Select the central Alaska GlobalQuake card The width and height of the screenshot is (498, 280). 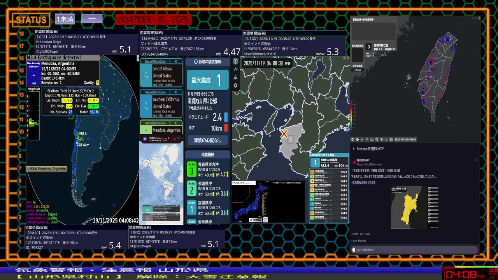(x=161, y=73)
